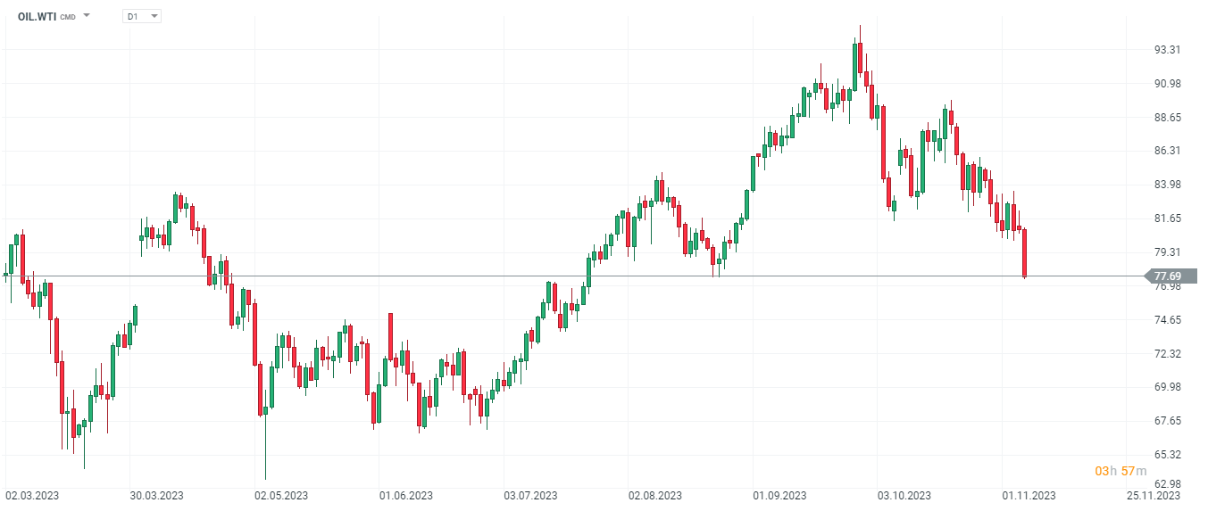Click the OIL.WTI instrument name
Image resolution: width=1208 pixels, height=511 pixels.
(37, 16)
